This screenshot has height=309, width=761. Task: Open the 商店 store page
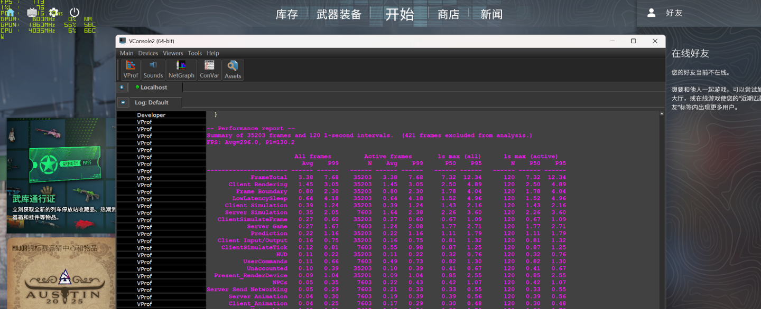(x=448, y=14)
